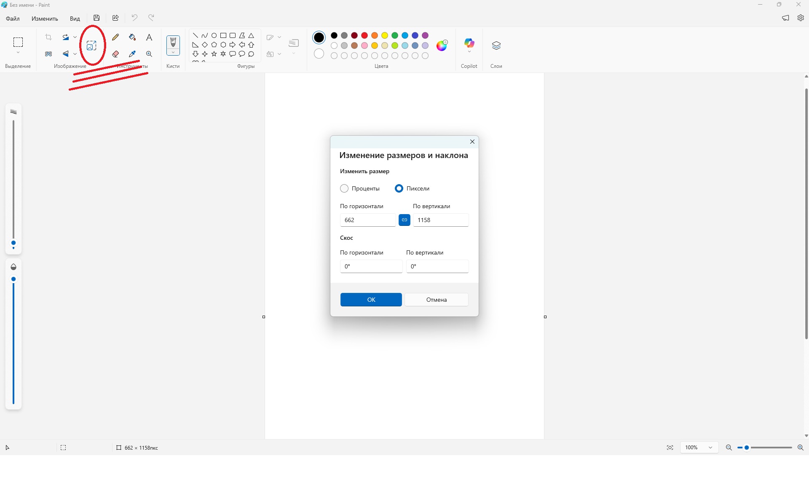Toggle the keep aspect ratio link
Image resolution: width=809 pixels, height=488 pixels.
[404, 220]
